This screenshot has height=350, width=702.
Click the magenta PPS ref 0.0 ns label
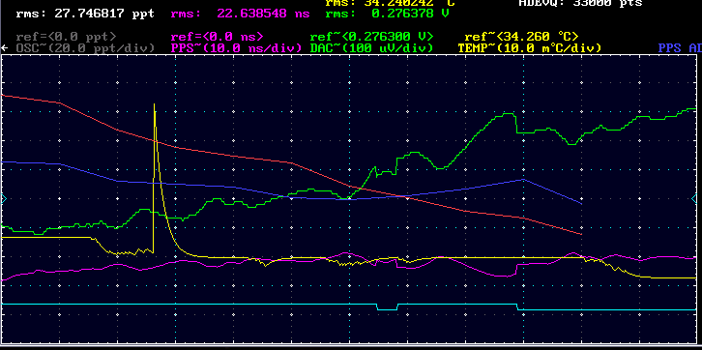point(218,37)
